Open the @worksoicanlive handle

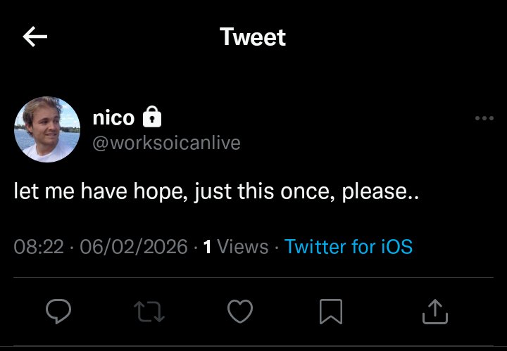(x=166, y=143)
